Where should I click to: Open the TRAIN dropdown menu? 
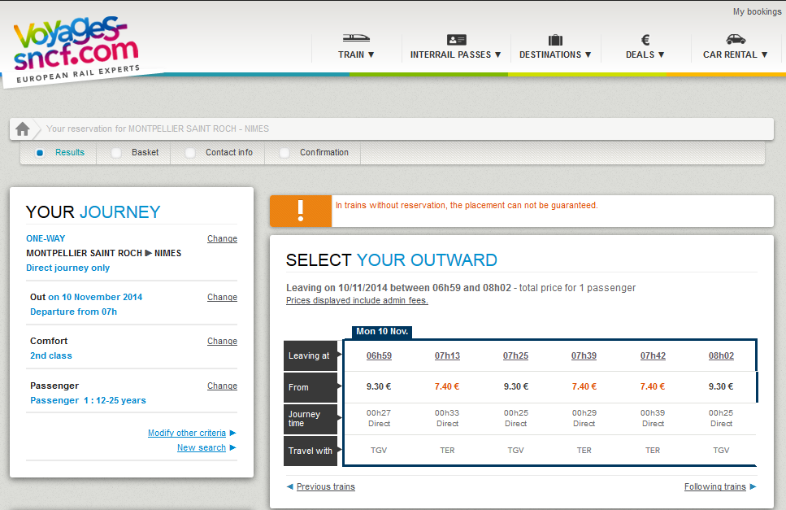click(x=356, y=54)
